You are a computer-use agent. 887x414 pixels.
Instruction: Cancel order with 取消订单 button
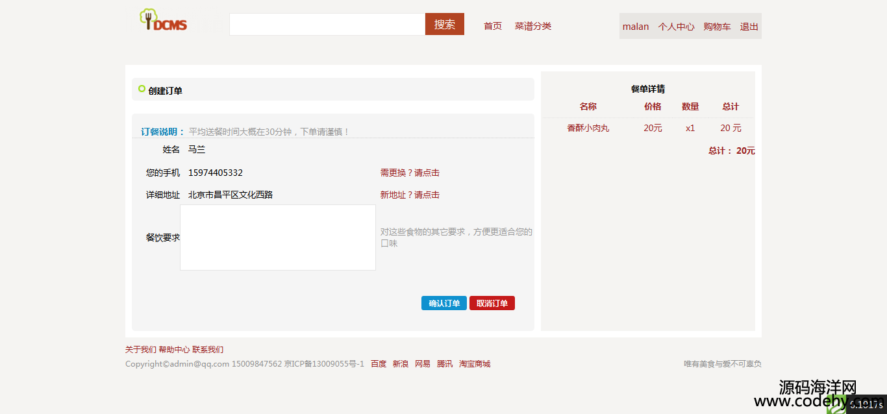pos(492,303)
